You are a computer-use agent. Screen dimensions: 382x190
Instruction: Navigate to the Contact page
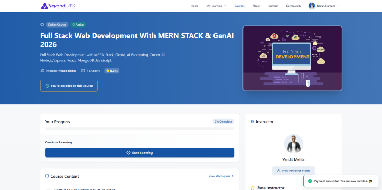tap(273, 6)
